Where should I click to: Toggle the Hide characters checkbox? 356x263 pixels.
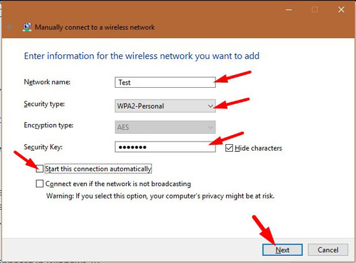tap(229, 148)
